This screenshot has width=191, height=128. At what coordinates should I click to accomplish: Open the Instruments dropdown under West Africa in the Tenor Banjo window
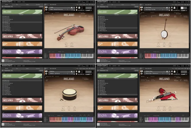pos(117,39)
